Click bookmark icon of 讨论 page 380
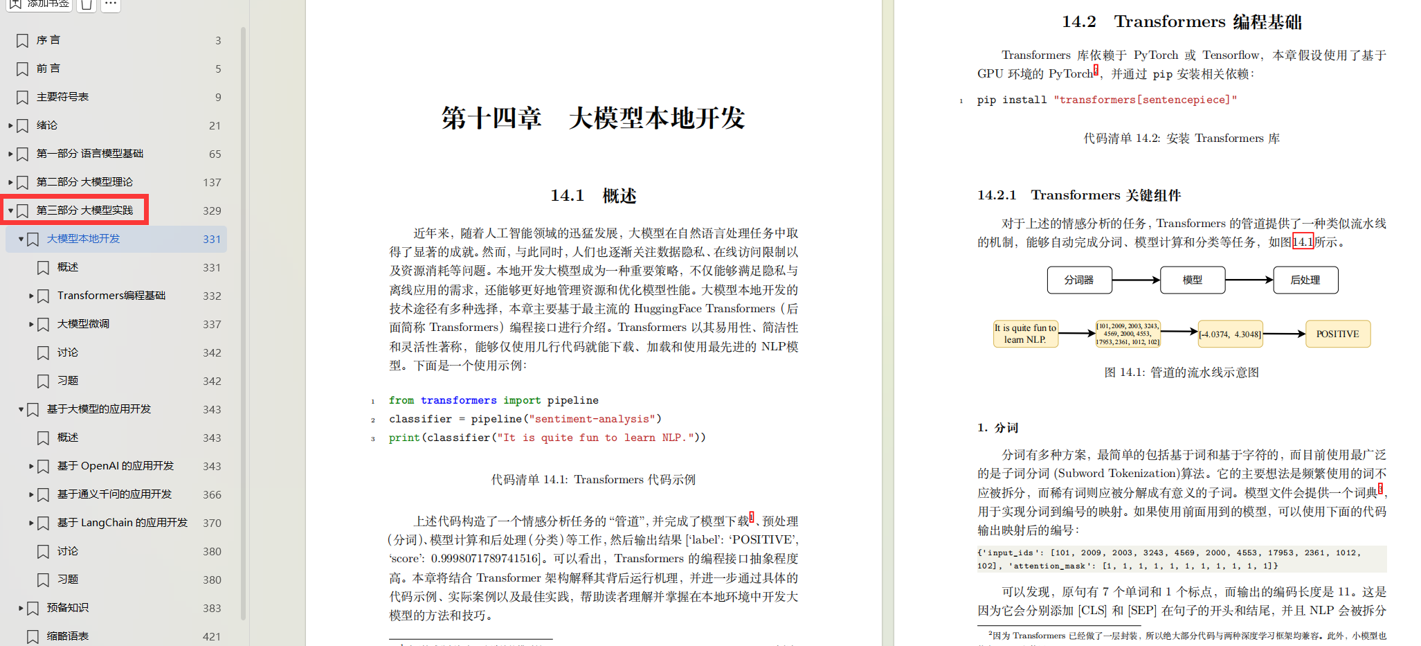The image size is (1421, 646). pos(43,552)
